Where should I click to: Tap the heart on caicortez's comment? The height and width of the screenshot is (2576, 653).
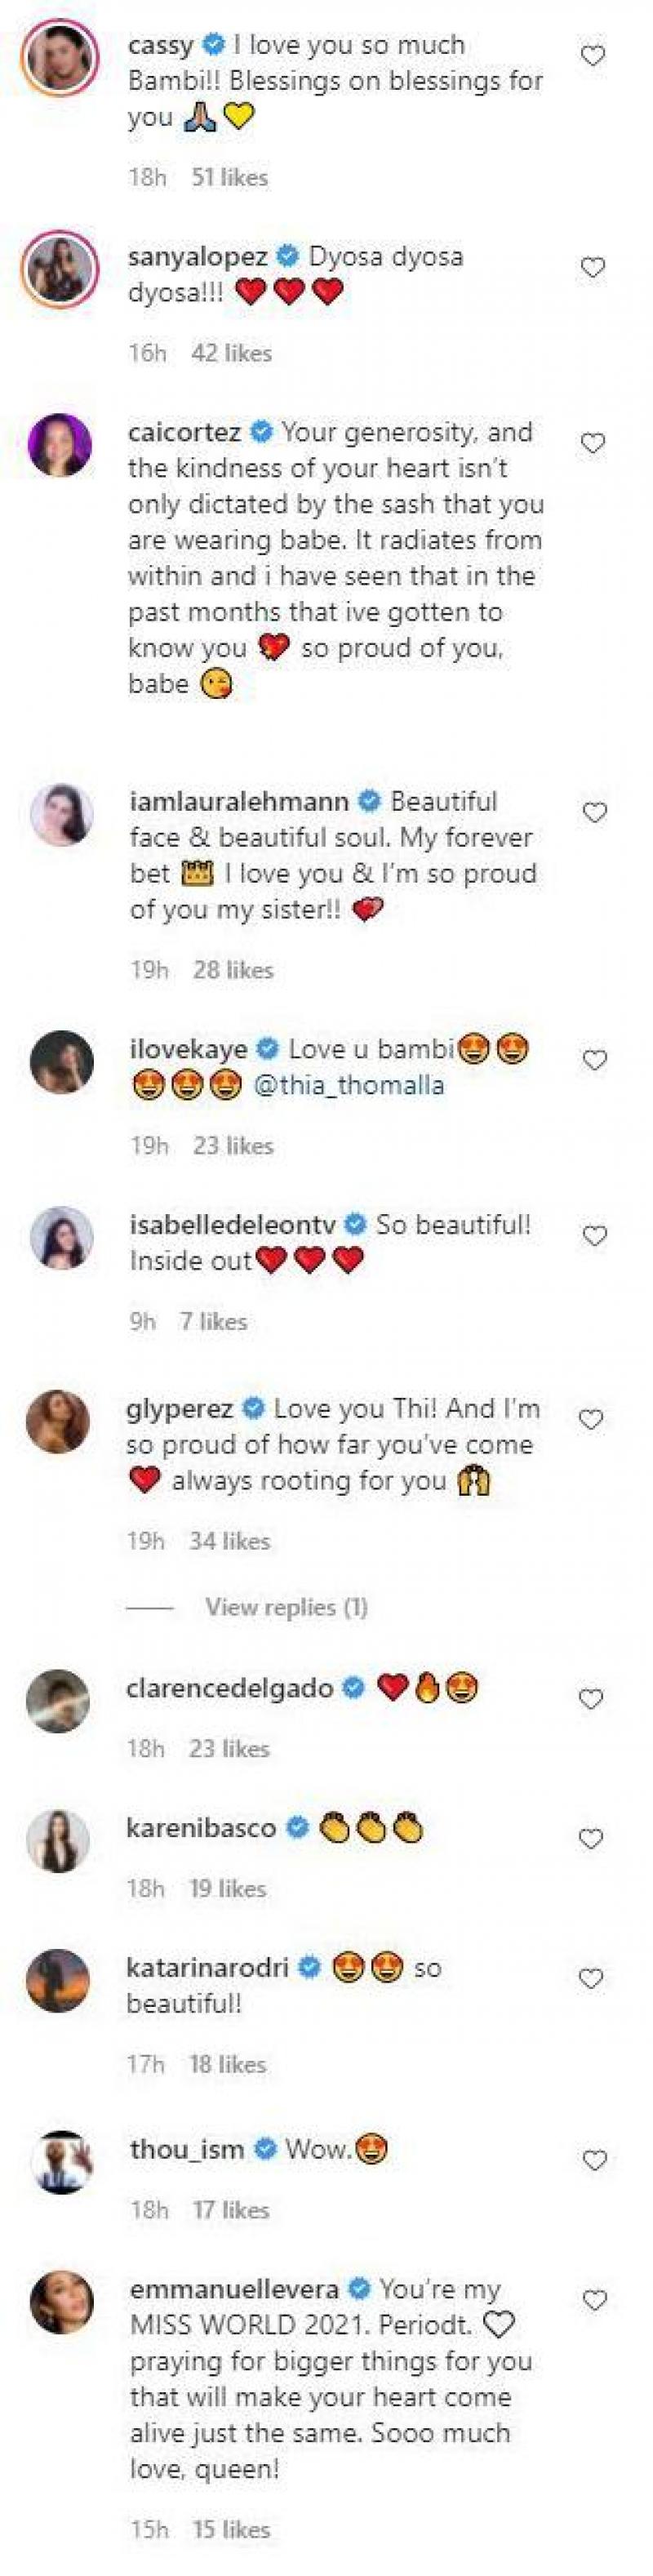click(593, 444)
